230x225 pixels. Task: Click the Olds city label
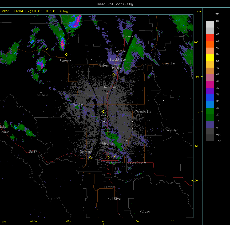[104, 105]
